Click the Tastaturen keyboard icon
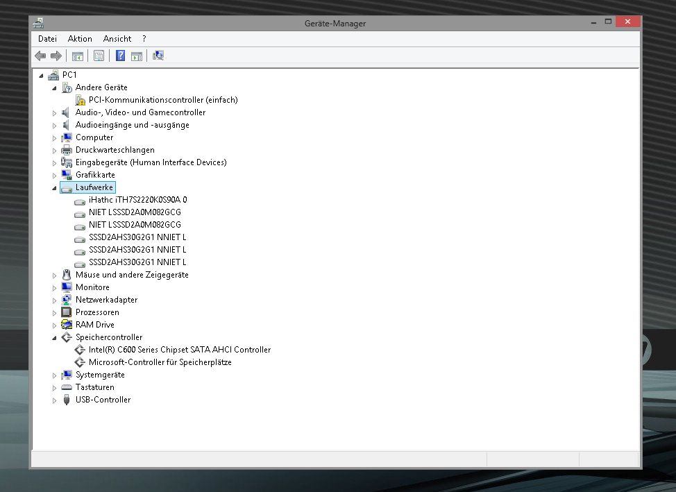The width and height of the screenshot is (676, 492). point(67,387)
